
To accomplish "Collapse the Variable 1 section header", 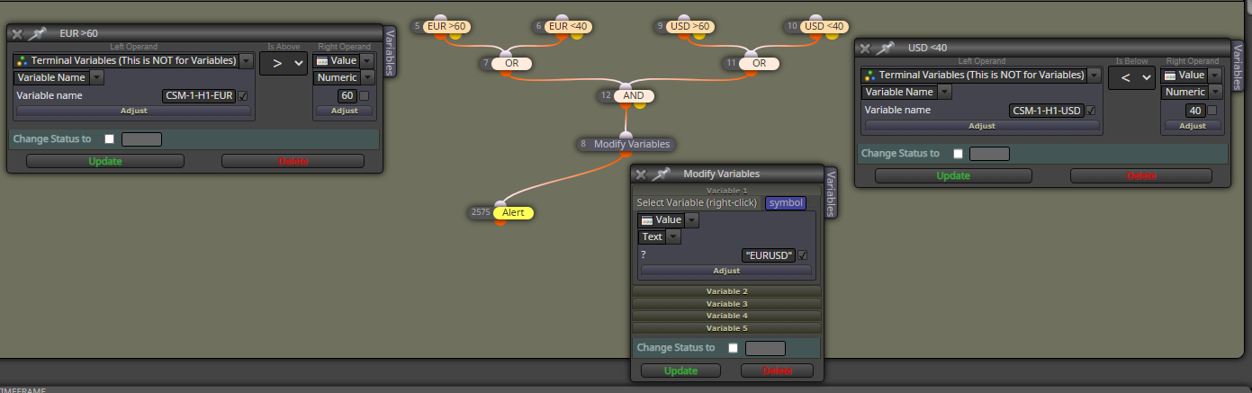I will coord(726,191).
